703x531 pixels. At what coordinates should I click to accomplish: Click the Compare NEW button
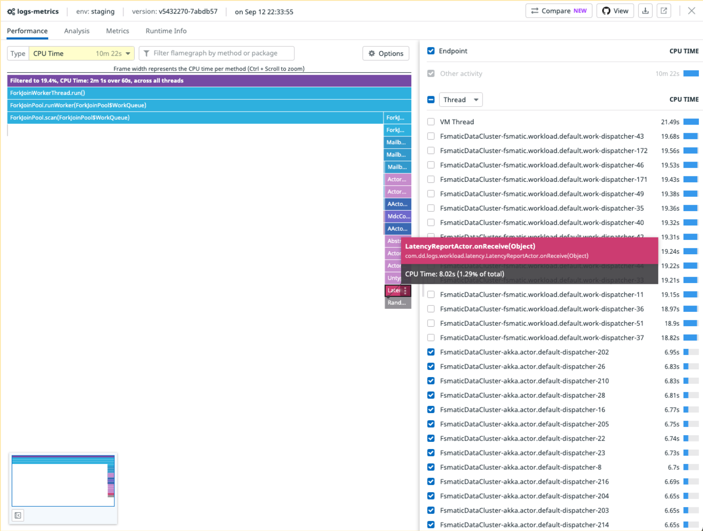coord(559,10)
